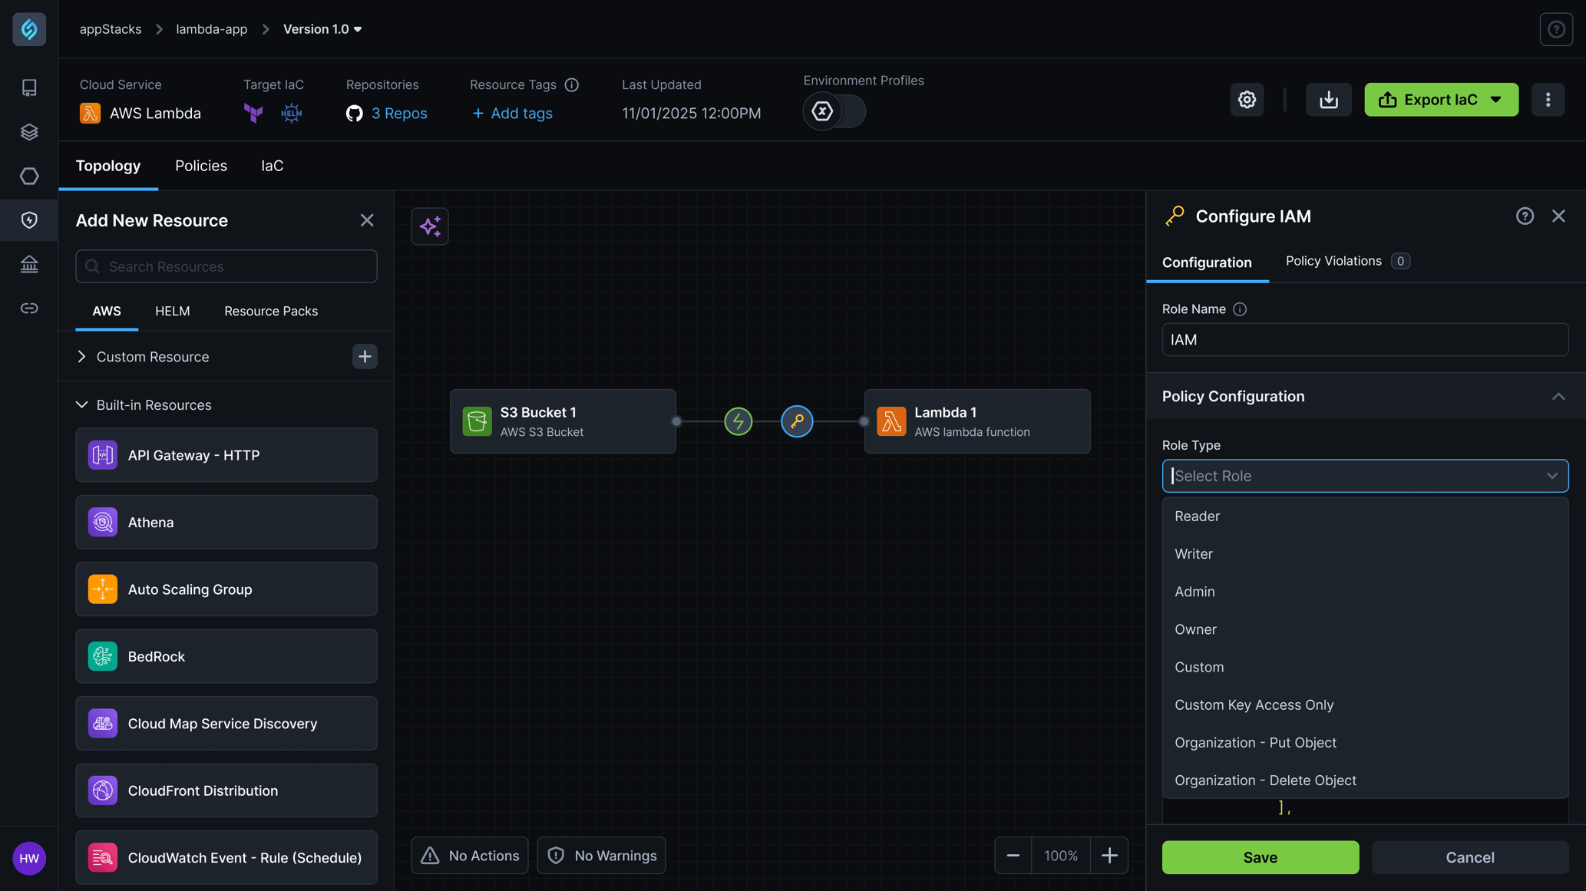Viewport: 1586px width, 891px height.
Task: Click the Add tags link
Action: pyautogui.click(x=512, y=113)
